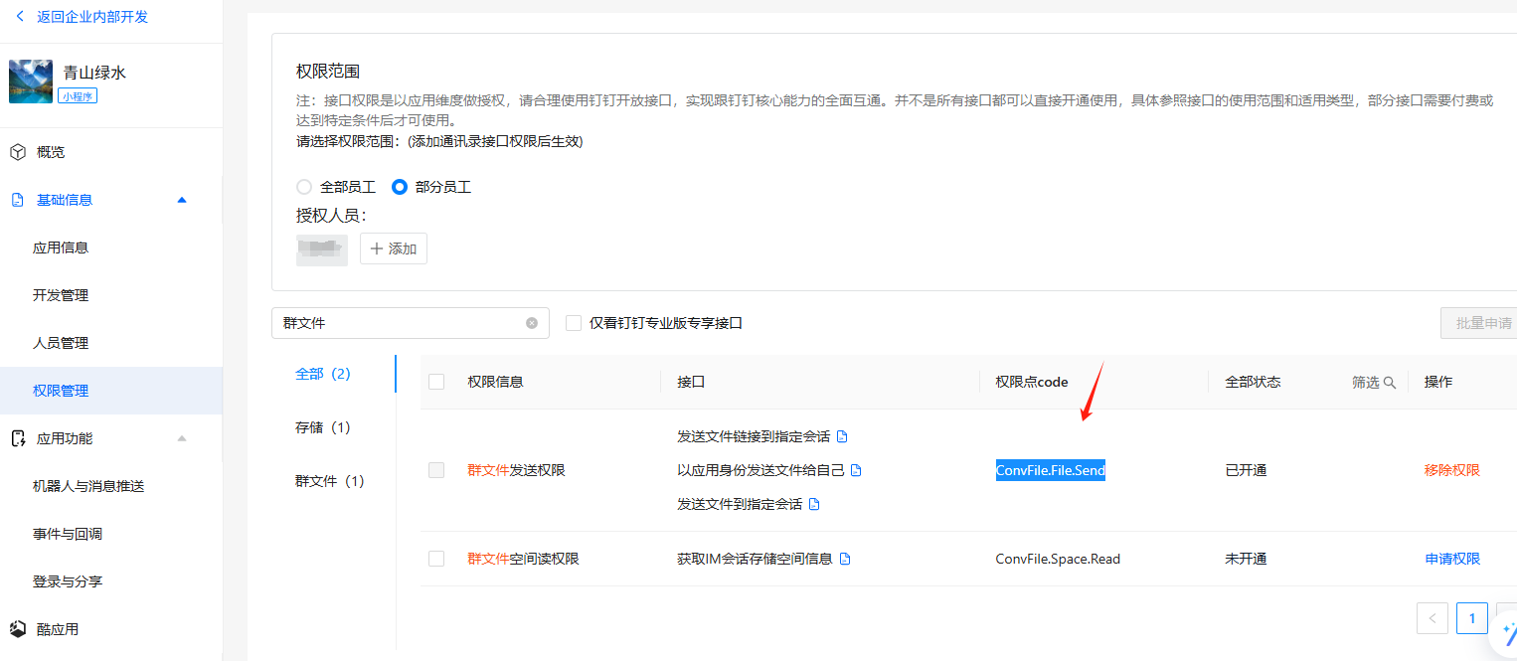Toggle checkbox for 群文件空间读权限 row

pyautogui.click(x=436, y=559)
